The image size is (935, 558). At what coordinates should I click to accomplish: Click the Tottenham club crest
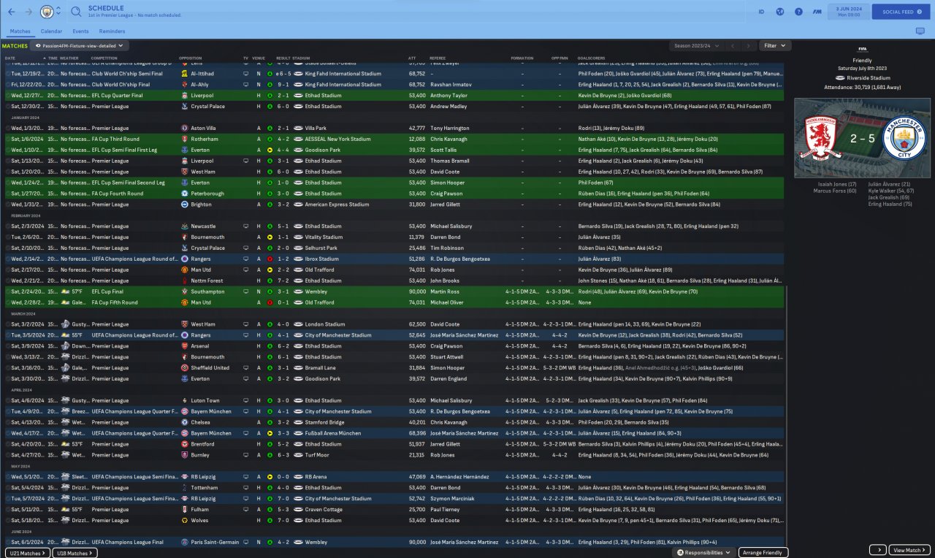click(x=184, y=488)
